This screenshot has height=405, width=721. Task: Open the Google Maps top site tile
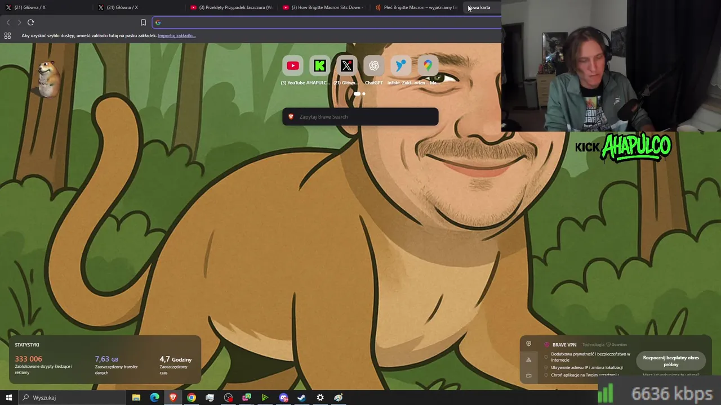click(428, 66)
